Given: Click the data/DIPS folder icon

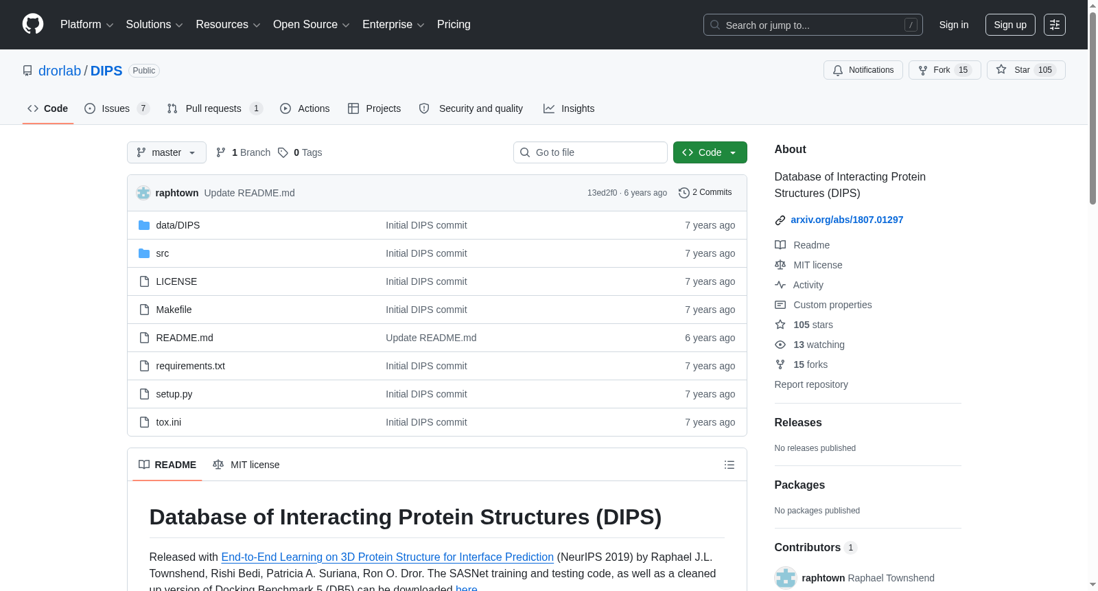Looking at the screenshot, I should (x=144, y=225).
